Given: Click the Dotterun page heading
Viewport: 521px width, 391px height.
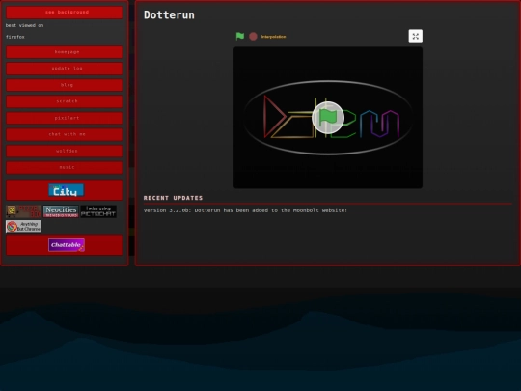Looking at the screenshot, I should (x=169, y=14).
